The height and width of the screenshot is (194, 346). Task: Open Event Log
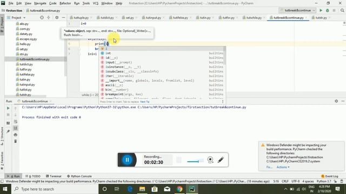click(x=329, y=176)
